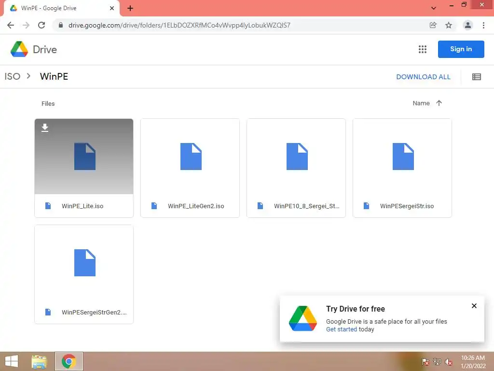Viewport: 494px width, 371px height.
Task: Click the Drive wordmark text
Action: 45,50
